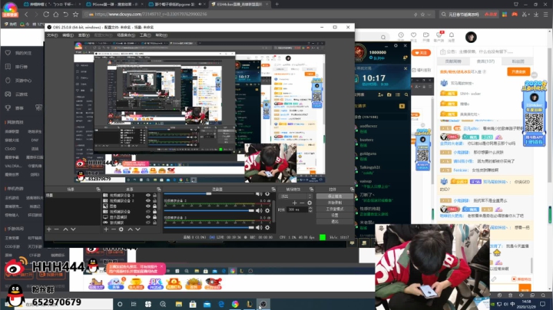This screenshot has height=310, width=553.
Task: Open OBS 设置 button in controls
Action: point(335,216)
